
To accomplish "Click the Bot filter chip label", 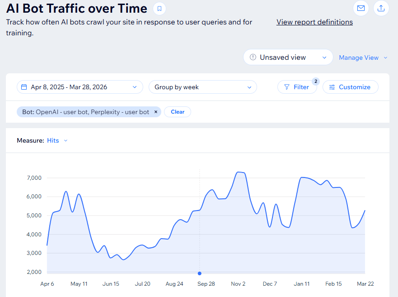I will 86,111.
